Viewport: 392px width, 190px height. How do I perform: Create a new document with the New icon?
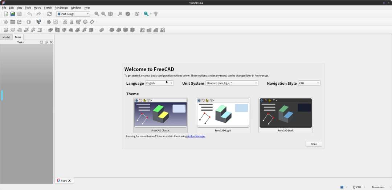[6, 14]
